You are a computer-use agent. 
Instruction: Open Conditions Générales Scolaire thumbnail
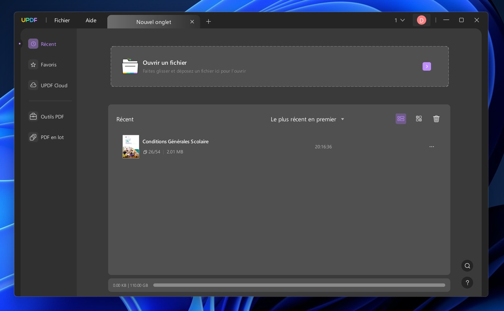(131, 147)
